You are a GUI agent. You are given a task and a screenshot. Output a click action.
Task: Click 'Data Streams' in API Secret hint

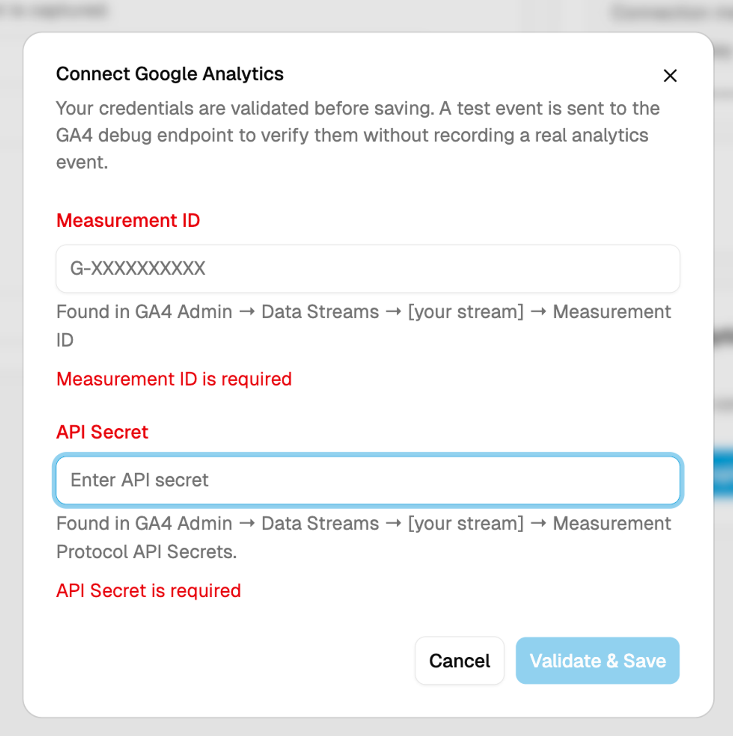[x=320, y=523]
